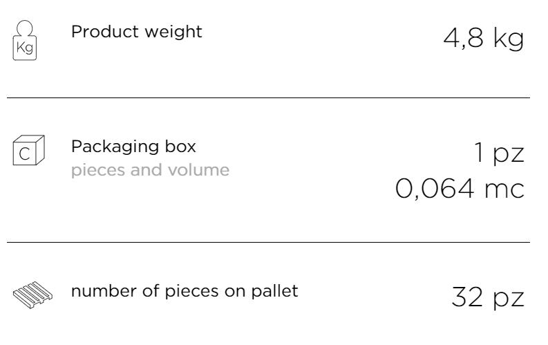Image resolution: width=548 pixels, height=345 pixels.
Task: Click the word 'pallet' in last row
Action: [x=275, y=291]
